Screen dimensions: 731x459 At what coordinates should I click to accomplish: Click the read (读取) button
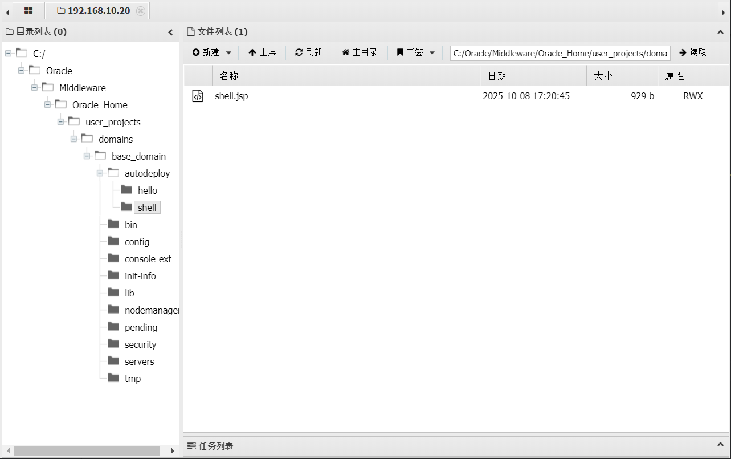tap(693, 52)
